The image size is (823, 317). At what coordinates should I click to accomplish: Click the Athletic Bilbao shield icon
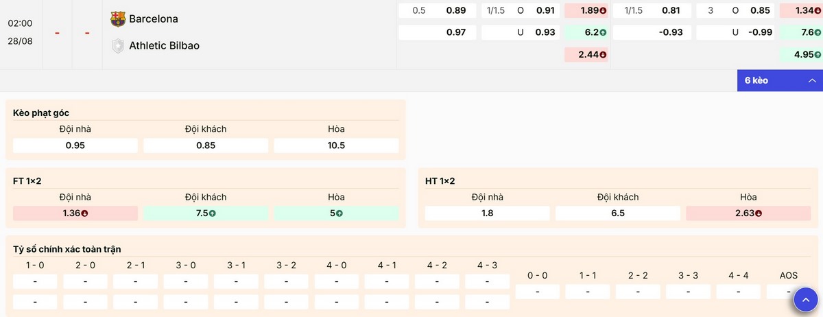pos(118,45)
